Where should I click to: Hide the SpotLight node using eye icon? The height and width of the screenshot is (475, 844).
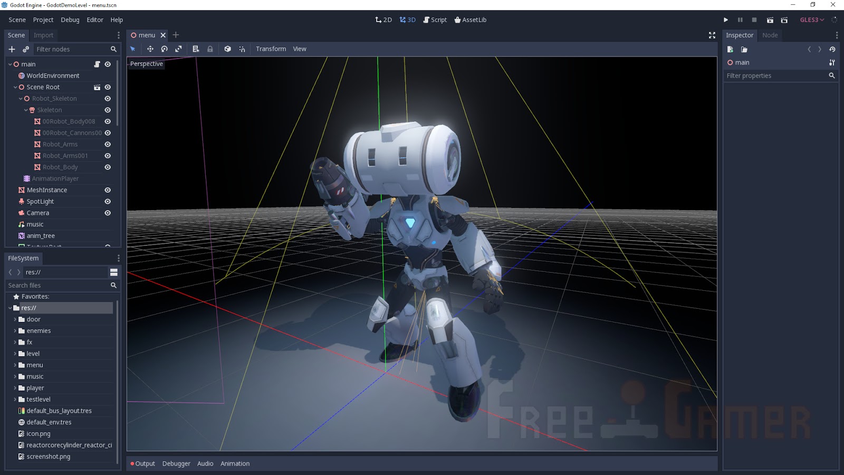click(108, 202)
